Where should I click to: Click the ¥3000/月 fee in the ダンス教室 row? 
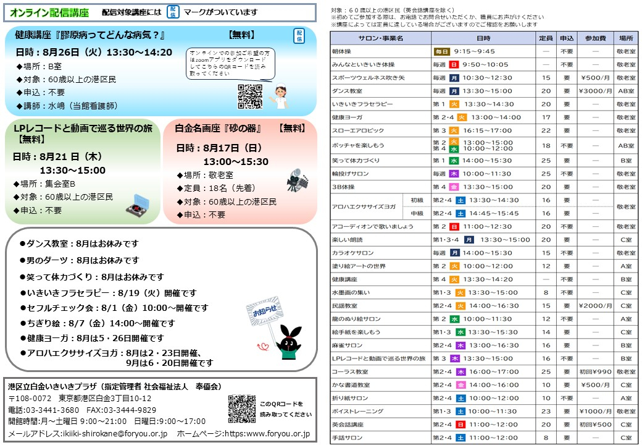[595, 91]
